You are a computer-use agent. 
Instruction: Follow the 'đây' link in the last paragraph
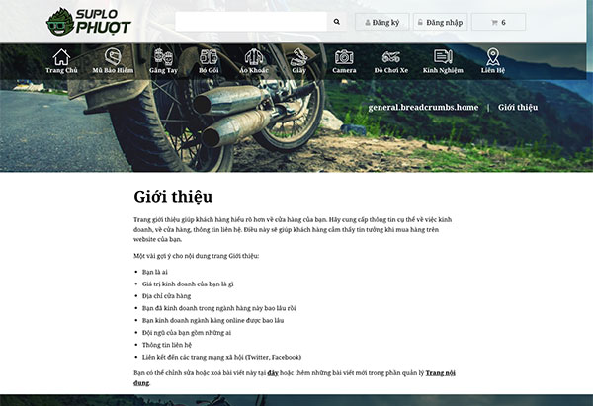(x=273, y=373)
